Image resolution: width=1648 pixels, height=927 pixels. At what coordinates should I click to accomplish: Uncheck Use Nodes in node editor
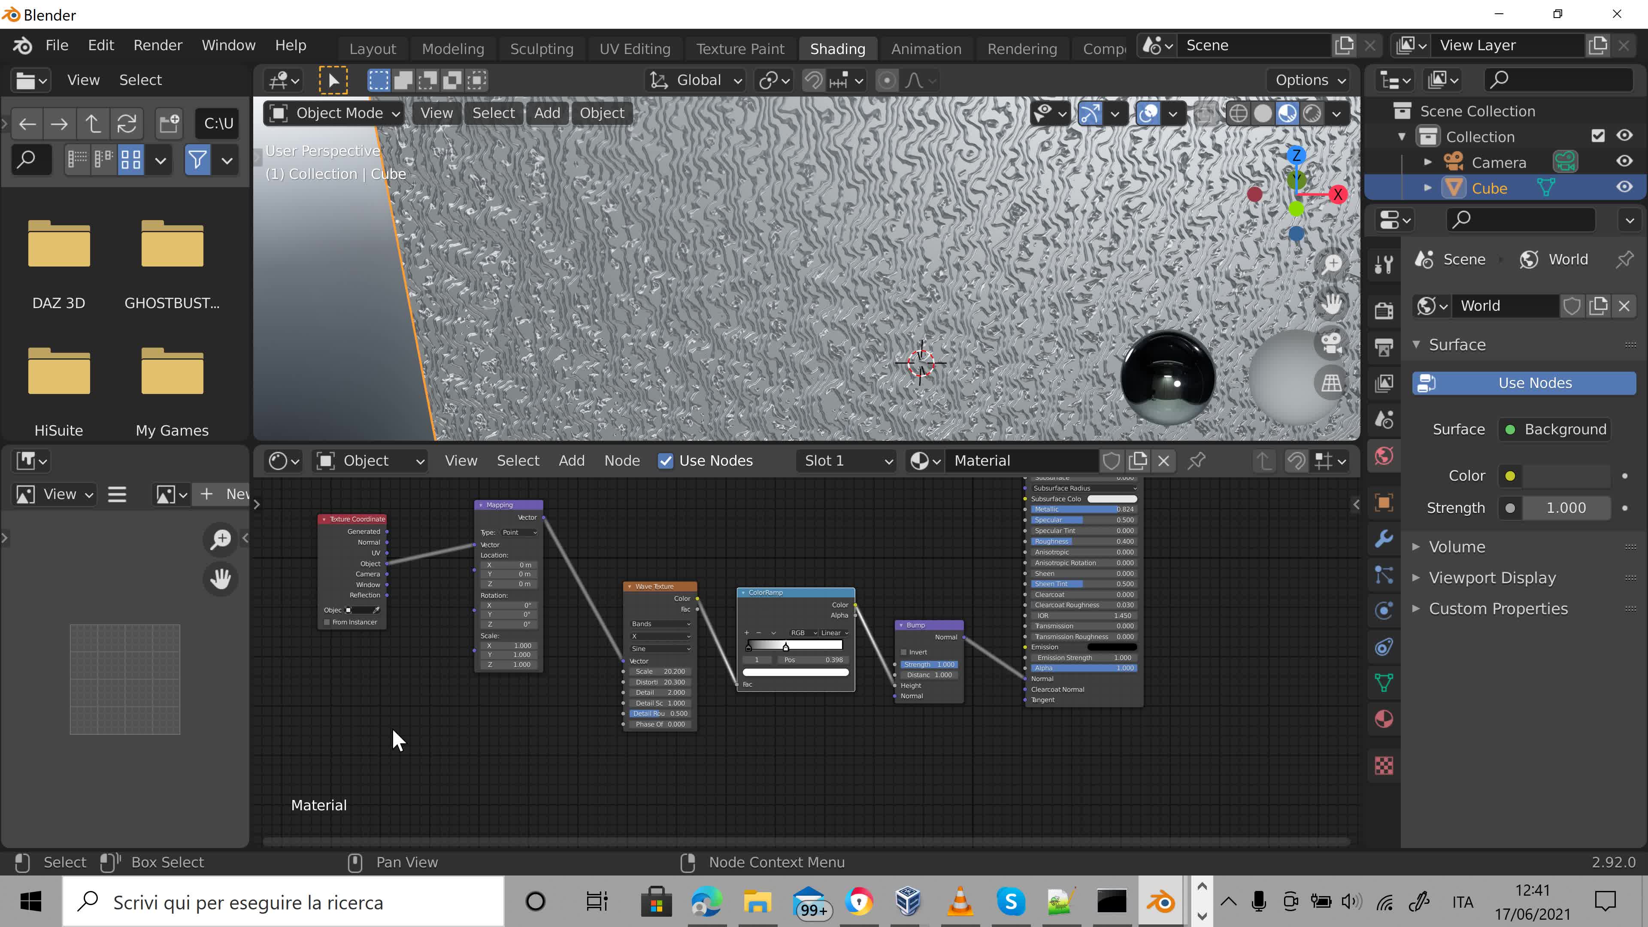point(665,460)
